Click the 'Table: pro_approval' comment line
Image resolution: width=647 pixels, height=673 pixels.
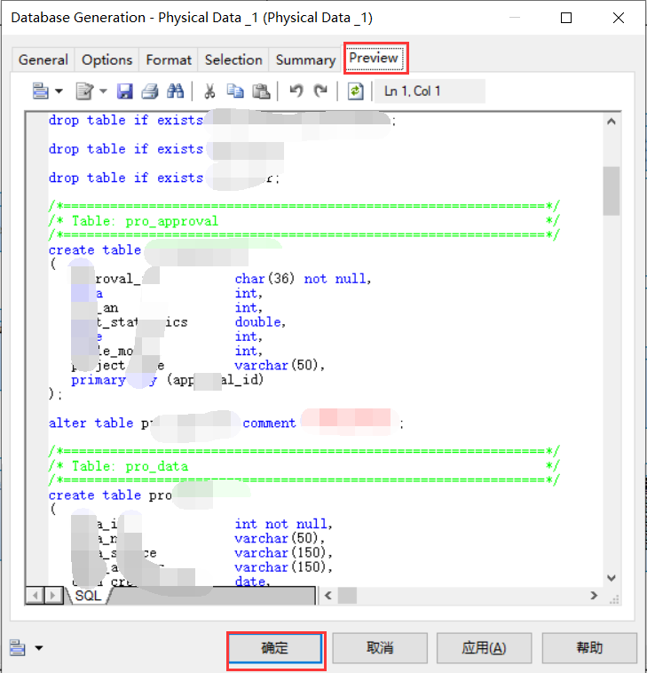point(304,221)
